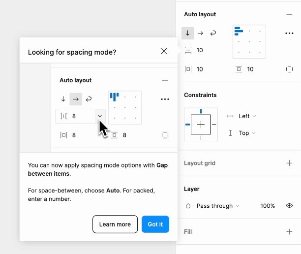Edit vertical padding 8 in popup preview

(124, 135)
